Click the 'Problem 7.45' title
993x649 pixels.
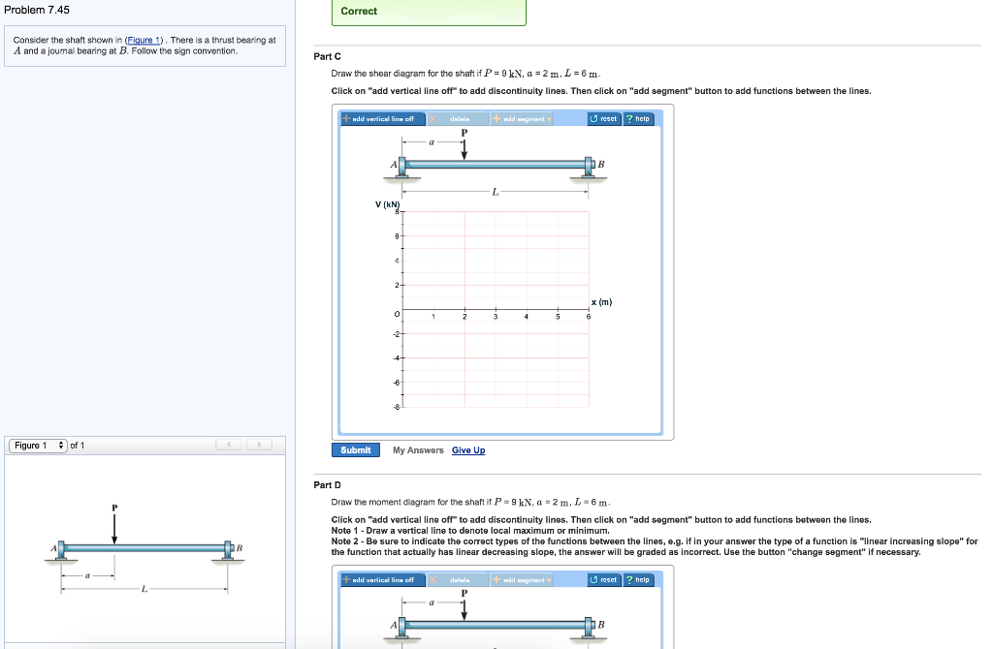(37, 10)
